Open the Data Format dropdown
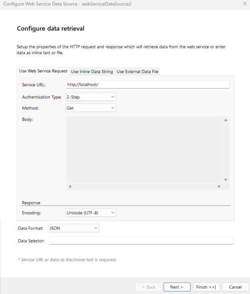Image resolution: width=250 pixels, height=294 pixels. (x=74, y=228)
